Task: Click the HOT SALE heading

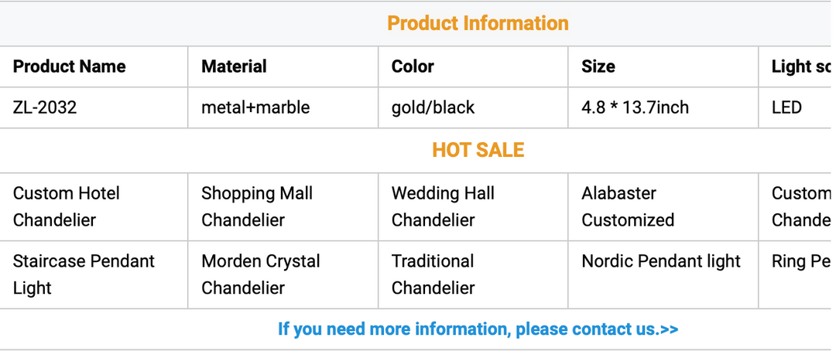Action: (x=478, y=150)
